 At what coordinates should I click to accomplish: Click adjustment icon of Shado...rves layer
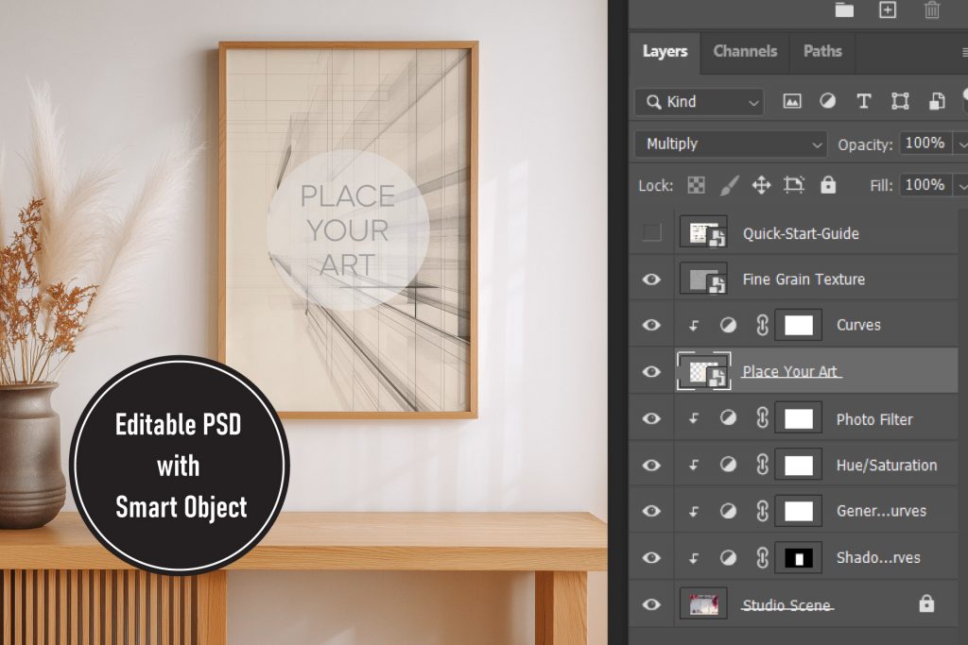[x=728, y=557]
